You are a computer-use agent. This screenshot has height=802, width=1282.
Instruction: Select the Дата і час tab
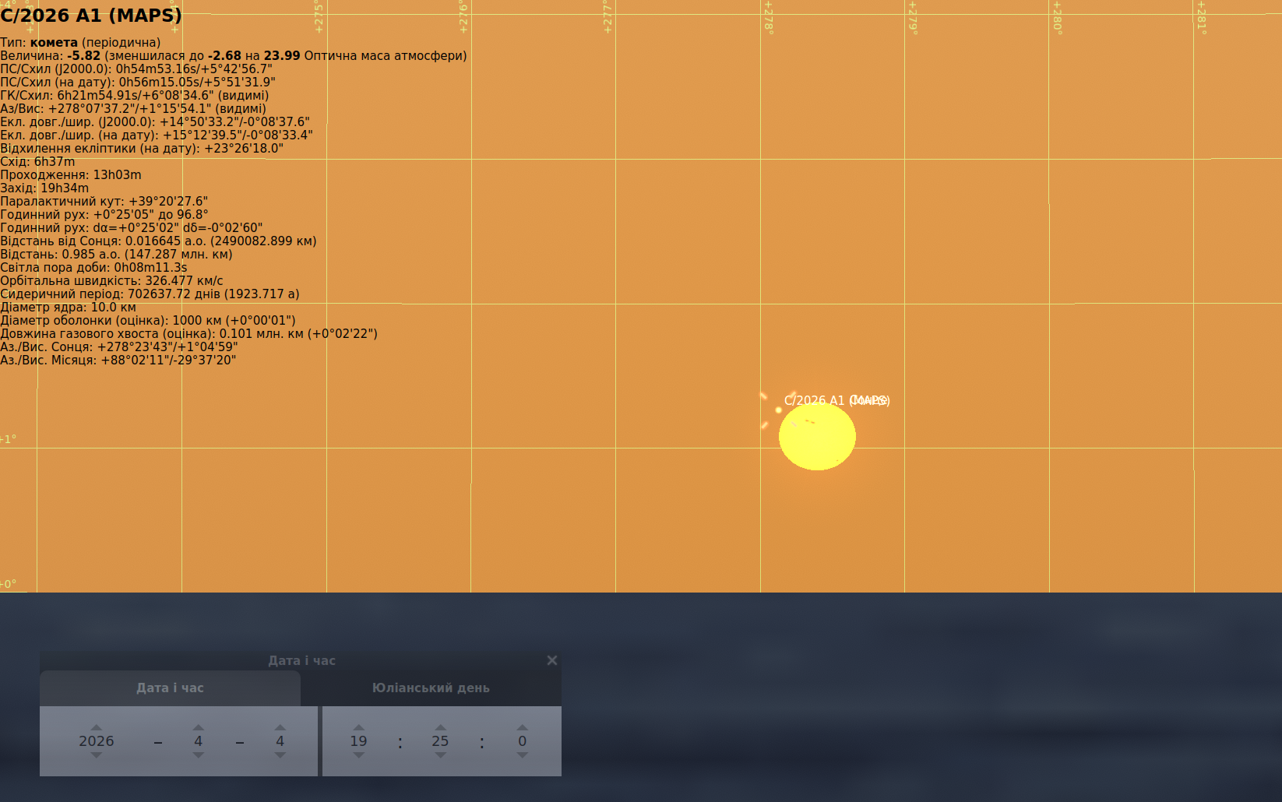[x=170, y=688]
